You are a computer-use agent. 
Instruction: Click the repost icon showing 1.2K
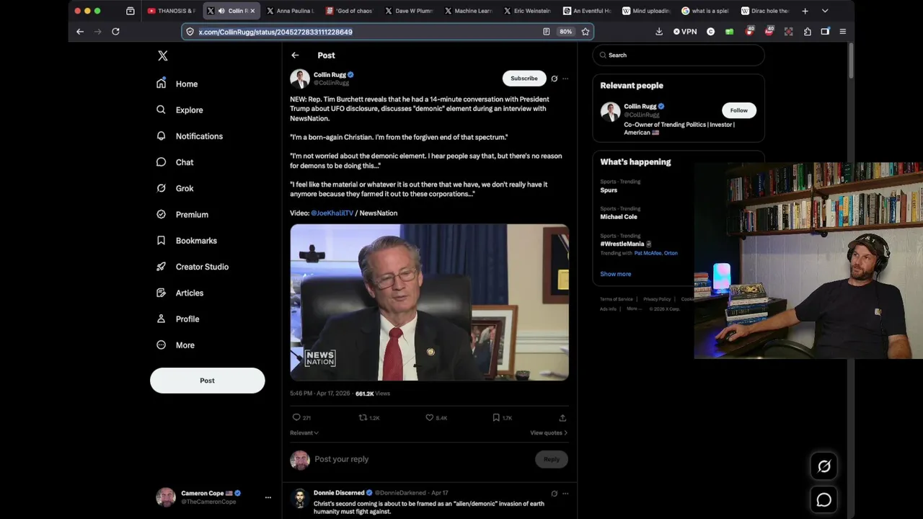coord(363,417)
